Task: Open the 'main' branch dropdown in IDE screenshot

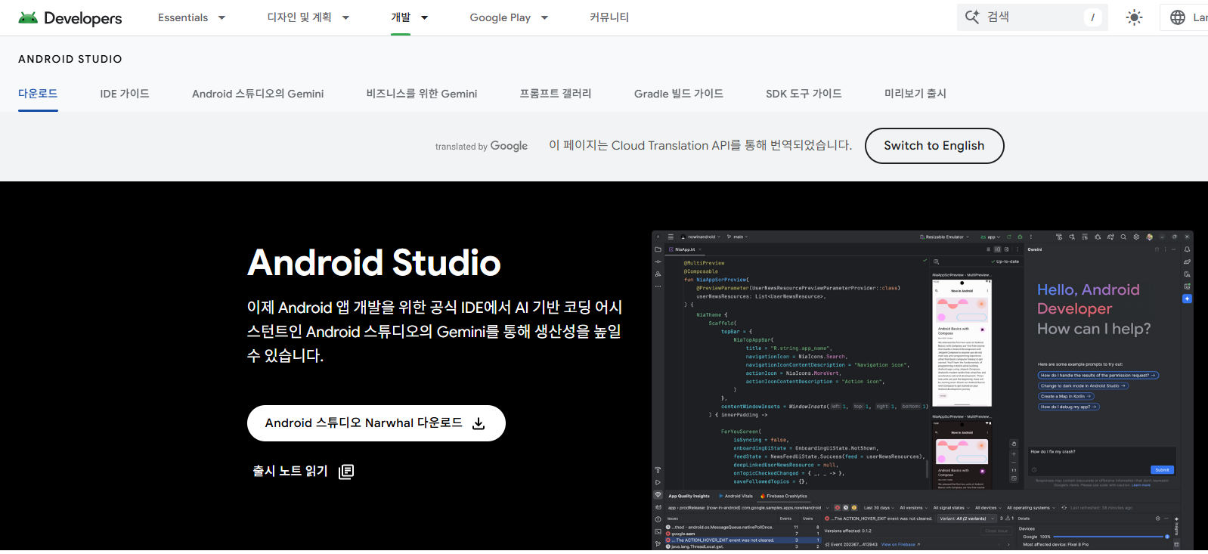Action: [737, 237]
